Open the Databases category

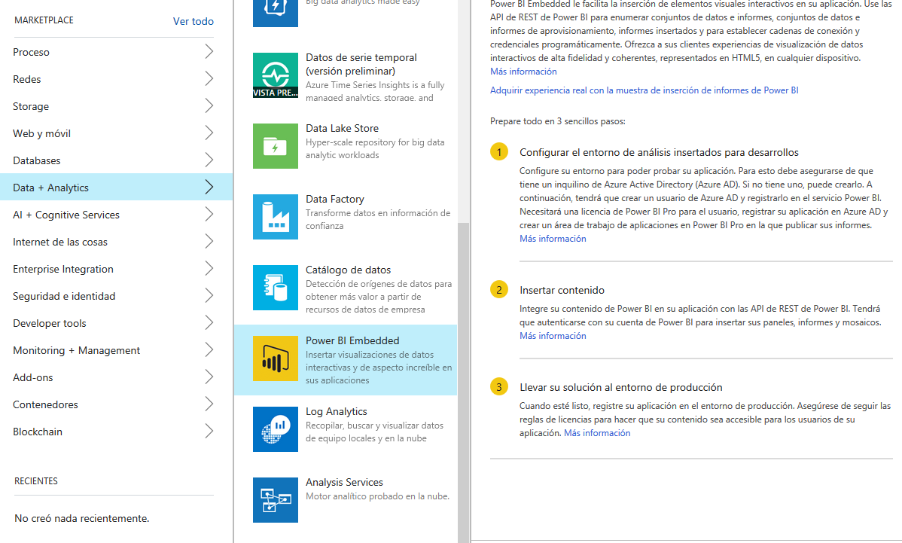pos(116,160)
